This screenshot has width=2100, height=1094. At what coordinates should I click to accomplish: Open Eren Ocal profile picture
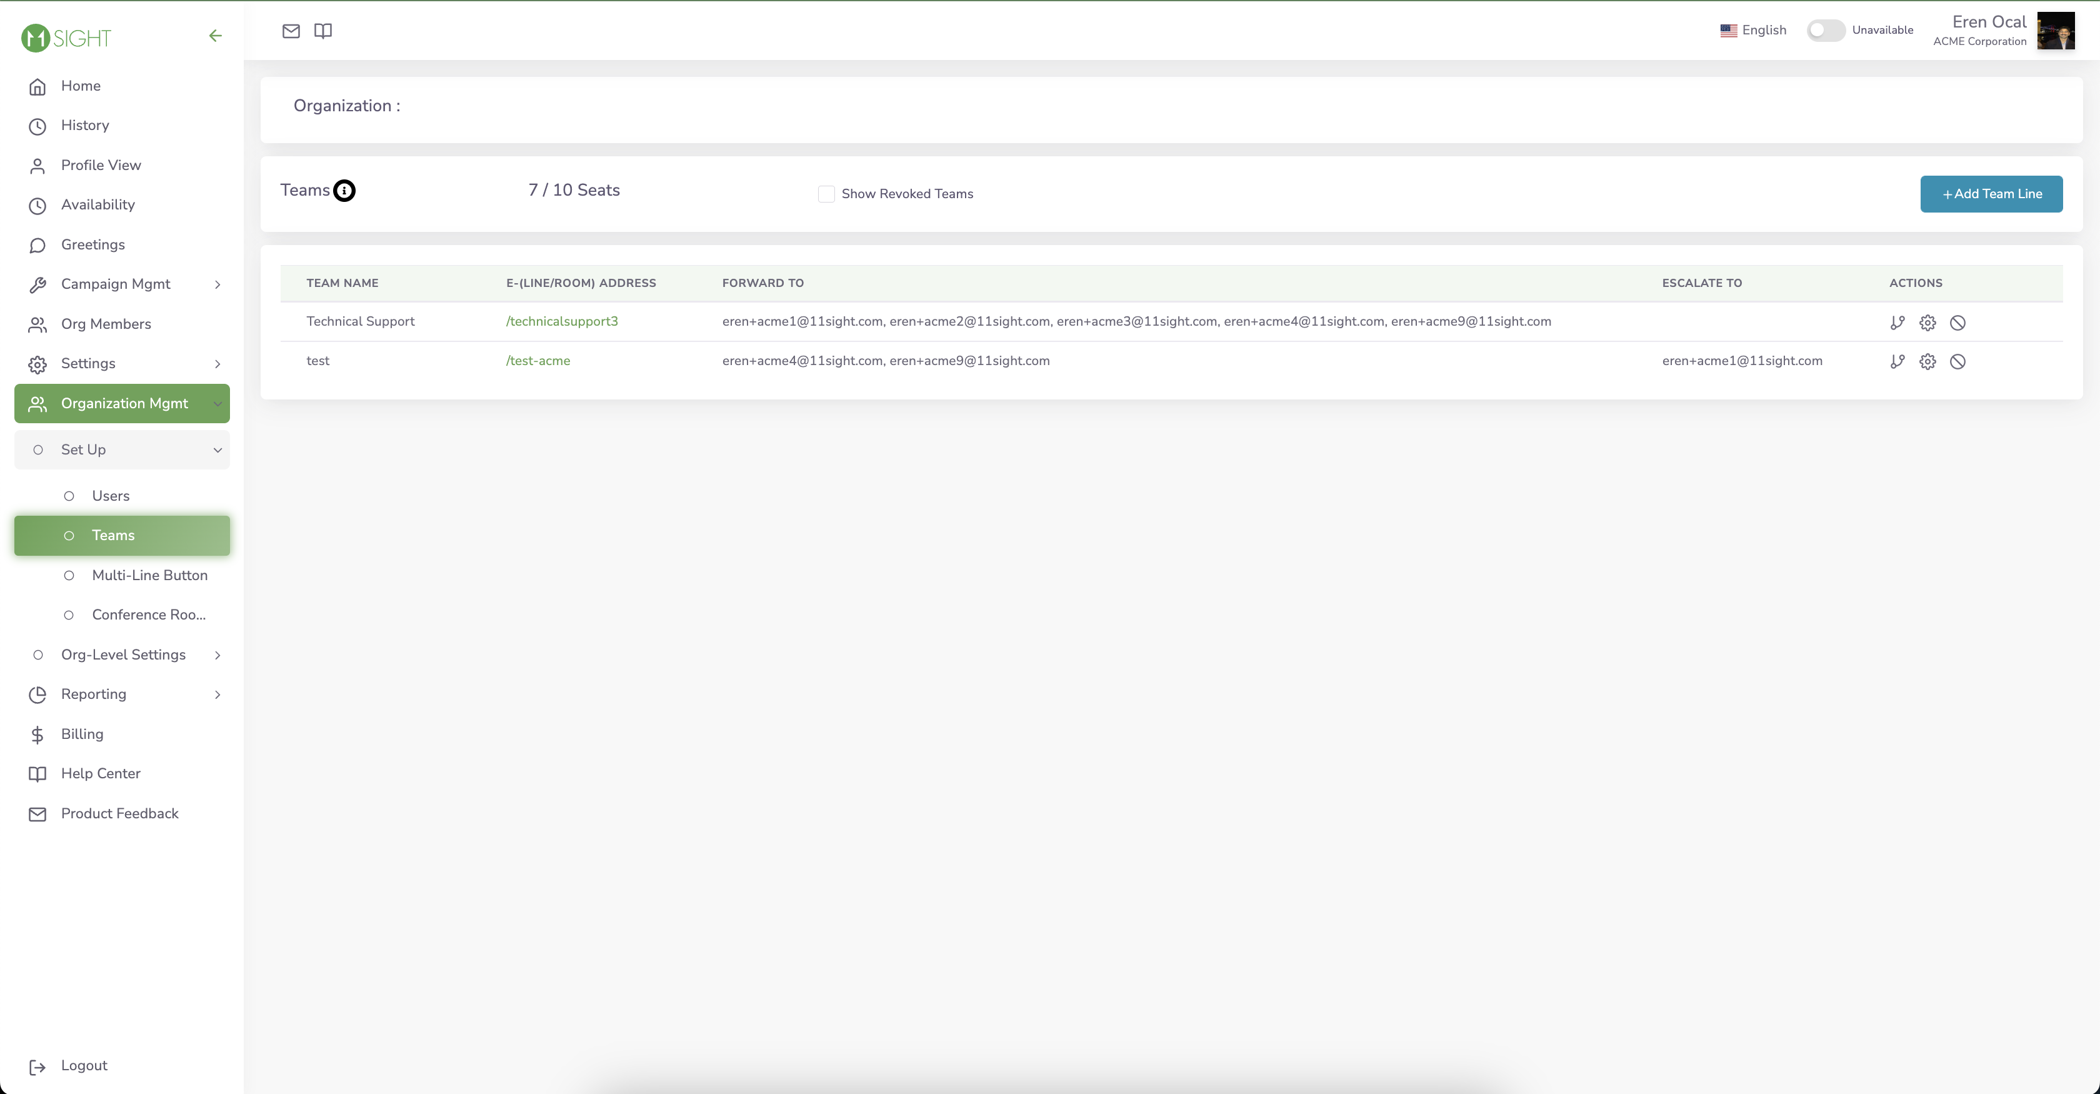[2055, 31]
